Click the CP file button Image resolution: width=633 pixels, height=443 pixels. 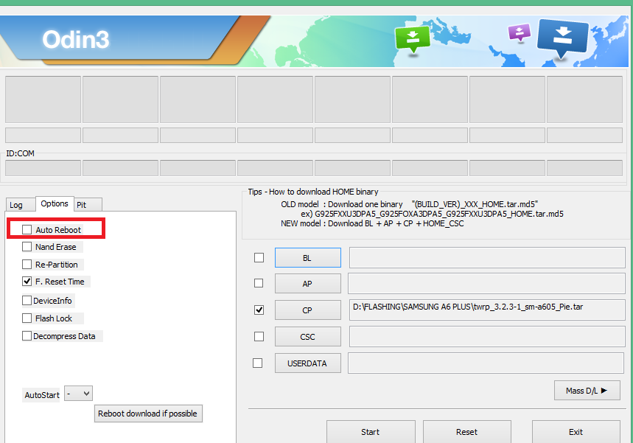pos(307,310)
